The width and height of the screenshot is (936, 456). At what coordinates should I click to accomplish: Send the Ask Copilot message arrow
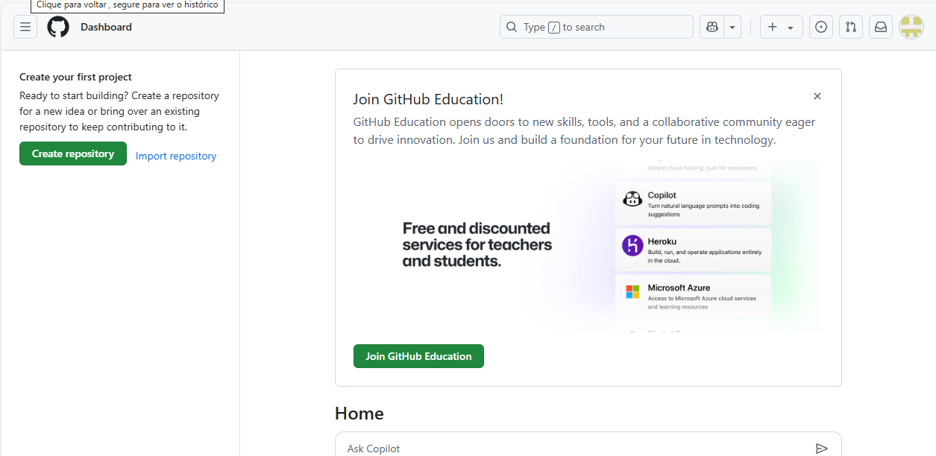pyautogui.click(x=821, y=449)
